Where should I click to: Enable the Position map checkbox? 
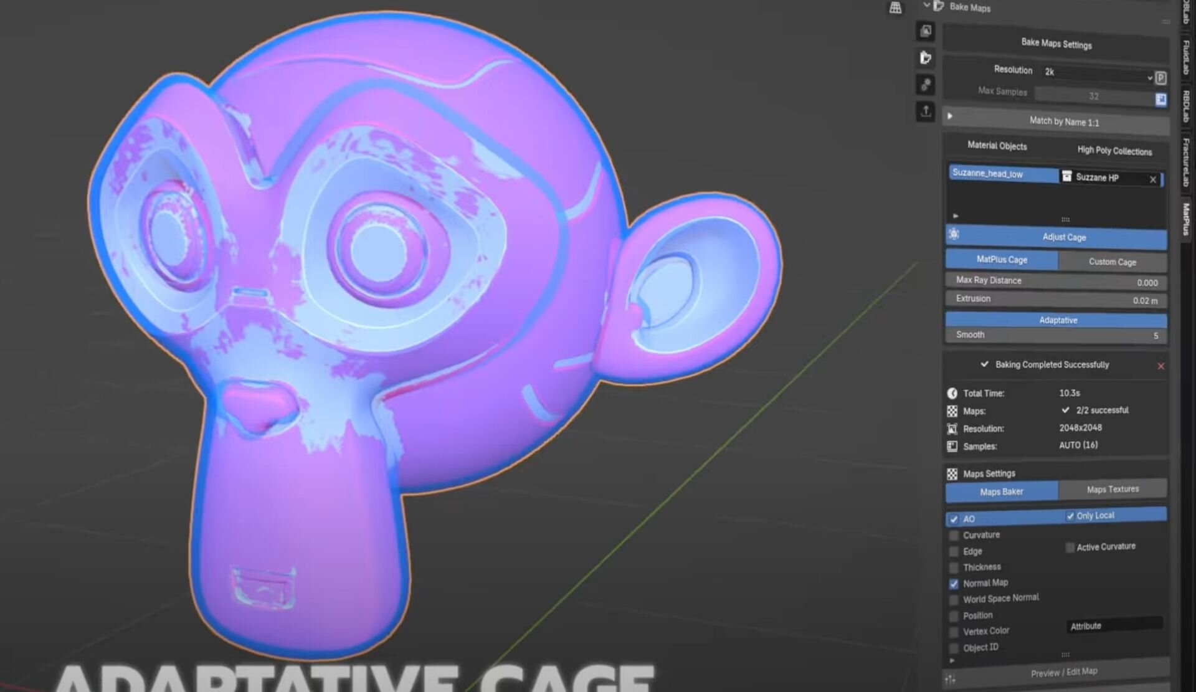[x=954, y=616]
